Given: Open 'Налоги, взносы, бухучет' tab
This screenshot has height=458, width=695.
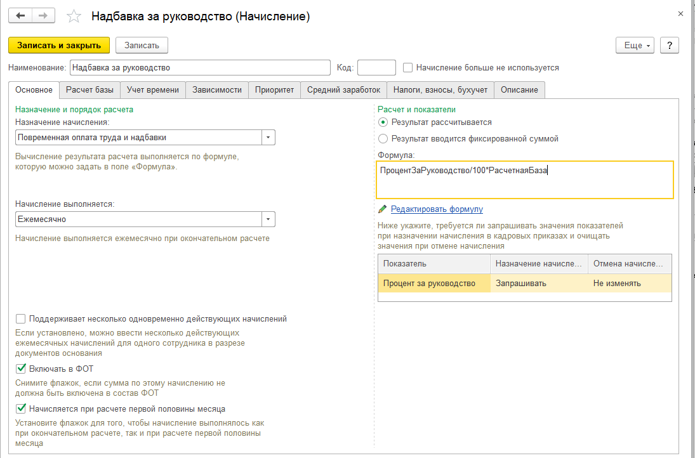Looking at the screenshot, I should pos(440,90).
